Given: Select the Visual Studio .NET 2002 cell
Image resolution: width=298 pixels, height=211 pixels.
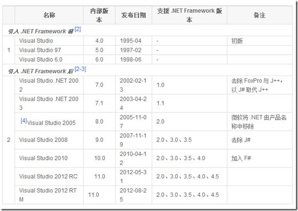Looking at the screenshot, I should tap(49, 85).
